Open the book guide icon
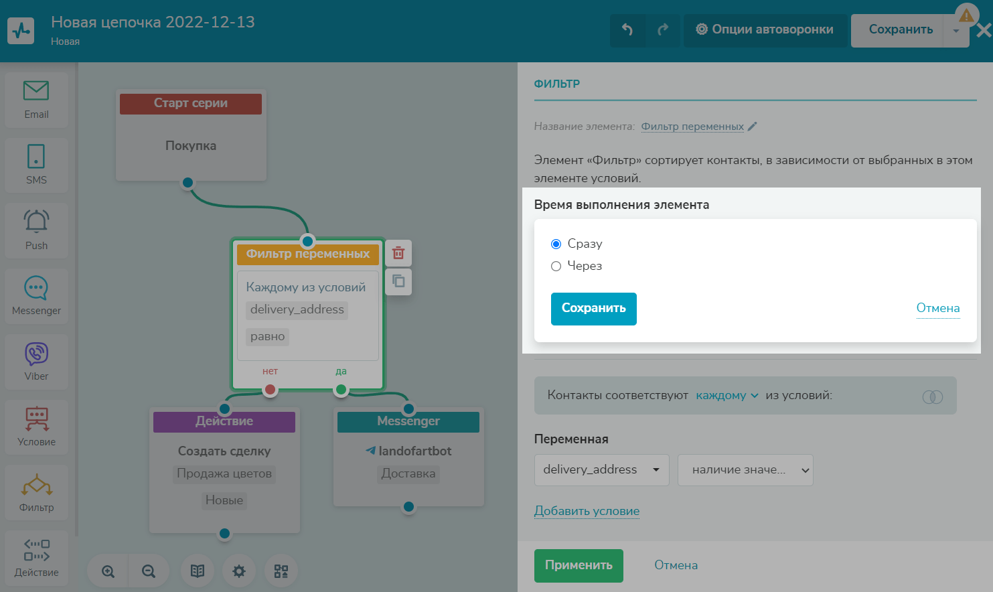 tap(198, 571)
